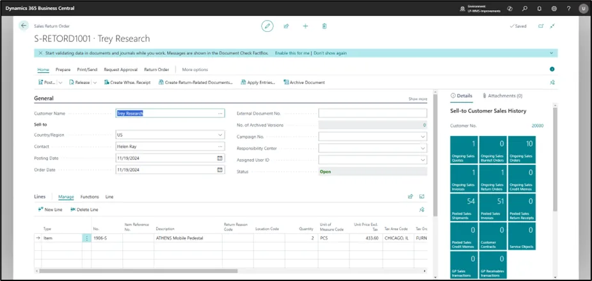Viewport: 592px width, 281px height.
Task: Open Lines Functions menu
Action: pyautogui.click(x=90, y=197)
